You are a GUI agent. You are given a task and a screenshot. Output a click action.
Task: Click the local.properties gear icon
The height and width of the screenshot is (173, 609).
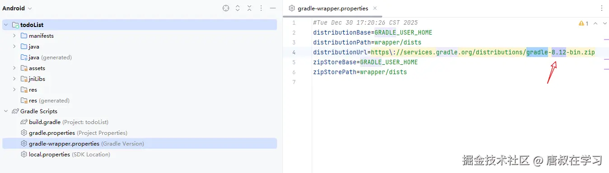(x=24, y=154)
